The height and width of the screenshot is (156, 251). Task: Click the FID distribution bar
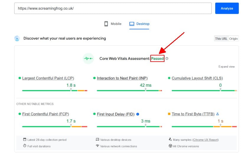[x=129, y=127]
